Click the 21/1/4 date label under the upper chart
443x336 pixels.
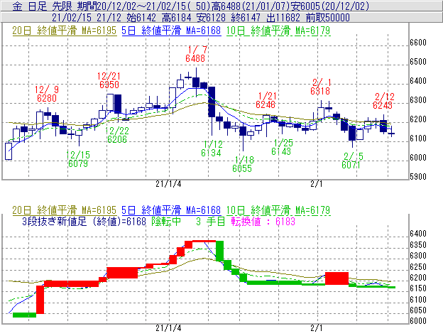[x=168, y=184]
